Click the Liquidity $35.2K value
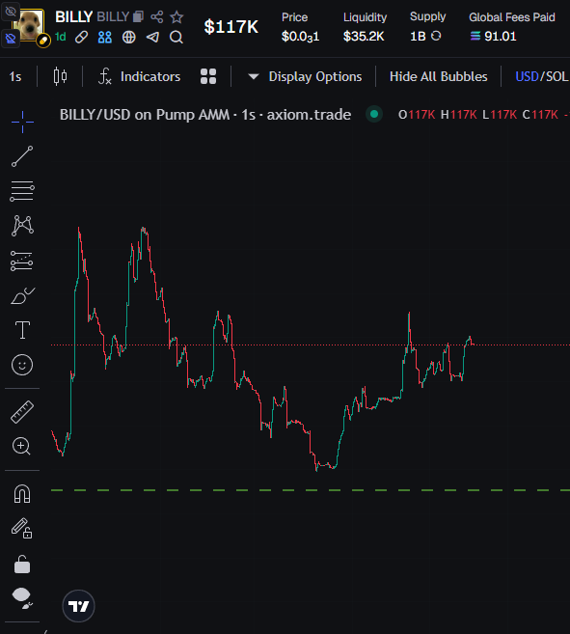Screen dimensions: 570x634 coord(364,36)
